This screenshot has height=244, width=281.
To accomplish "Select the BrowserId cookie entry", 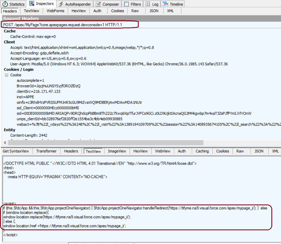I will [x=49, y=86].
